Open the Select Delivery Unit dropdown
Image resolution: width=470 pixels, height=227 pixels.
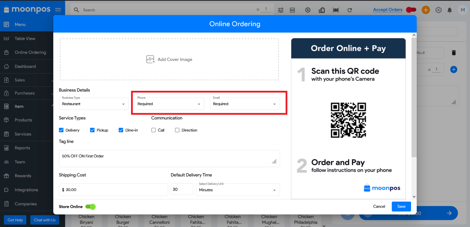click(238, 189)
